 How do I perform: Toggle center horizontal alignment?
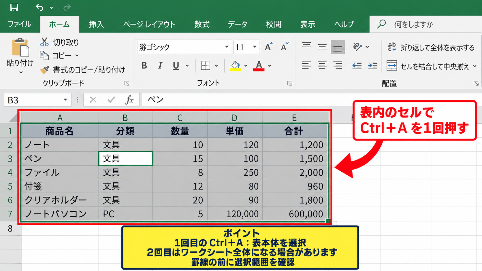point(322,66)
